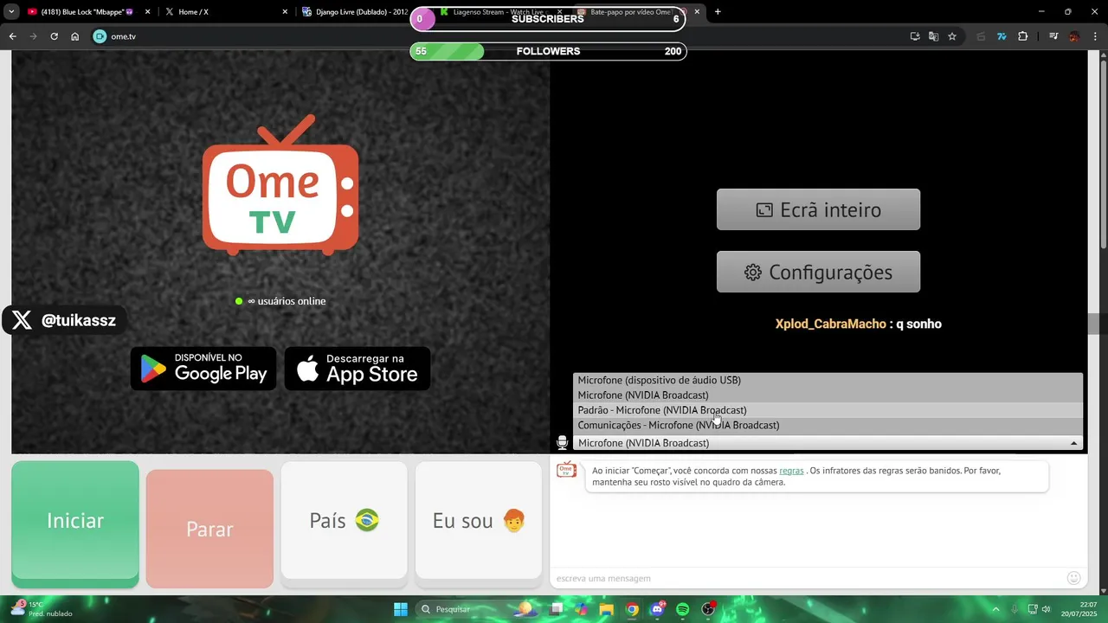Open the emoji picker in chat box
The width and height of the screenshot is (1108, 623).
1073,578
